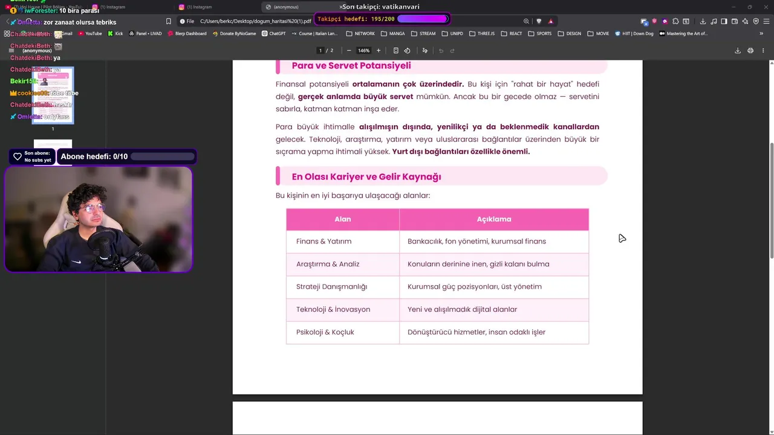Open the Blerp Dashboard bookmark
The height and width of the screenshot is (435, 774).
coord(187,34)
